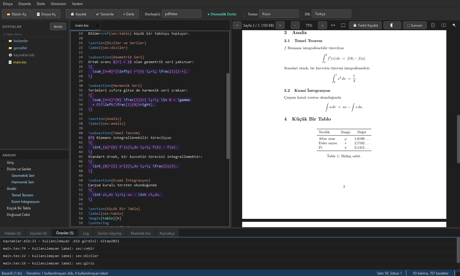Click suggestion 'main.tex:74' unused label sec:cebir
Image resolution: width=460 pixels, height=276 pixels.
point(228,248)
